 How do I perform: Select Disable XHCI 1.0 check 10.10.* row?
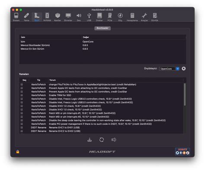pos(101,110)
